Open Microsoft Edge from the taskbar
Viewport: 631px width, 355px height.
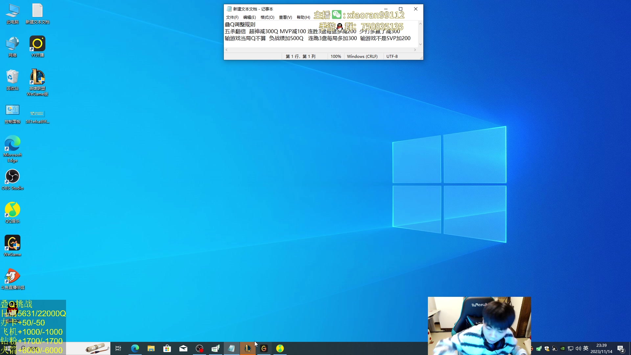click(135, 348)
